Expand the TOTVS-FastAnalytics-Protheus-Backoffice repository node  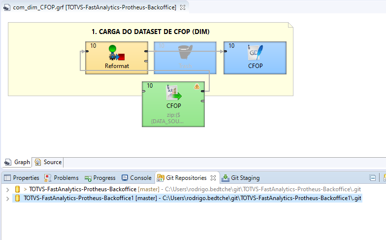click(8, 189)
